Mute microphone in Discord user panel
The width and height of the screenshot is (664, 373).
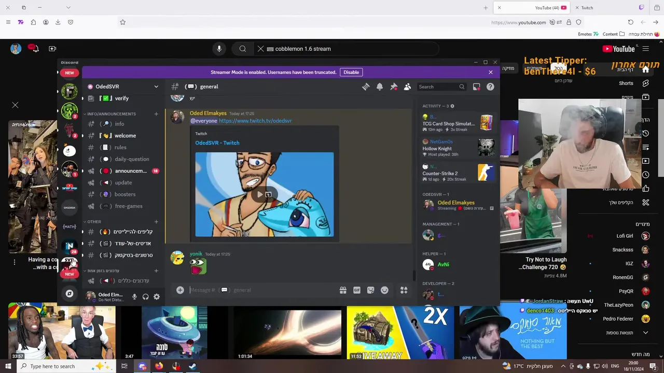click(134, 297)
